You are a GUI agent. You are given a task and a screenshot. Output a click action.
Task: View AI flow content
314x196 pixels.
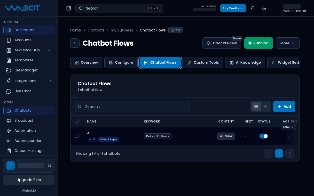226,136
